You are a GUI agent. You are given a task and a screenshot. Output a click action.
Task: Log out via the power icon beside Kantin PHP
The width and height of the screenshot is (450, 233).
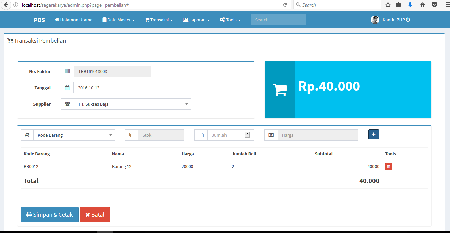coord(407,19)
